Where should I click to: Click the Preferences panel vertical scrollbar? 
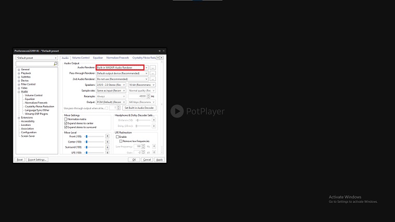point(162,107)
